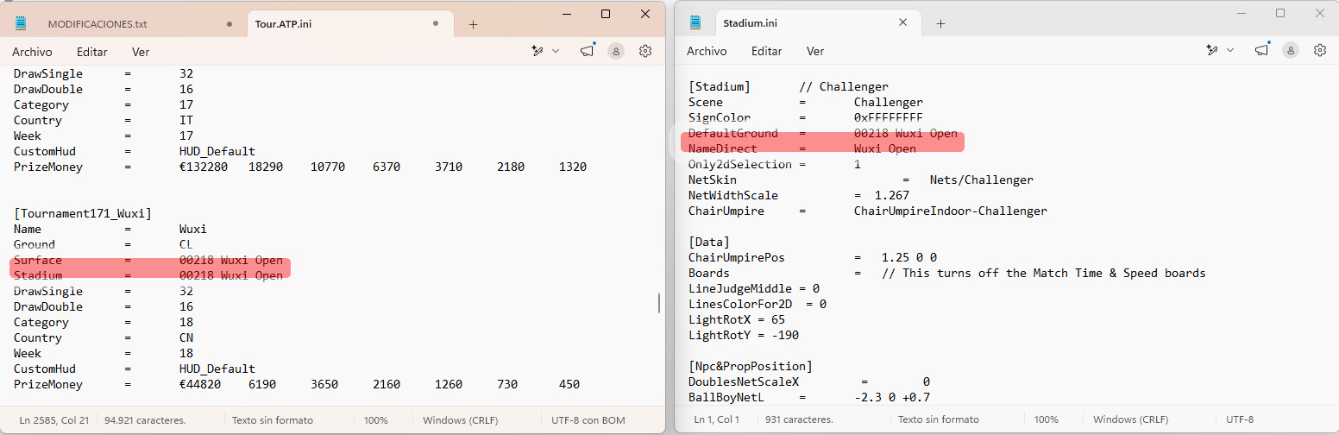Viewport: 1339px width, 435px height.
Task: Click the PrizeMoney value €132280
Action: [x=204, y=167]
